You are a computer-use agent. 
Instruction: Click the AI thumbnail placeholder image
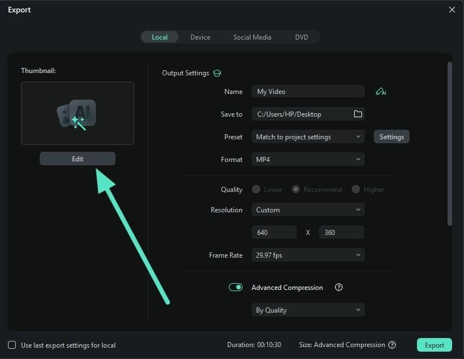78,113
